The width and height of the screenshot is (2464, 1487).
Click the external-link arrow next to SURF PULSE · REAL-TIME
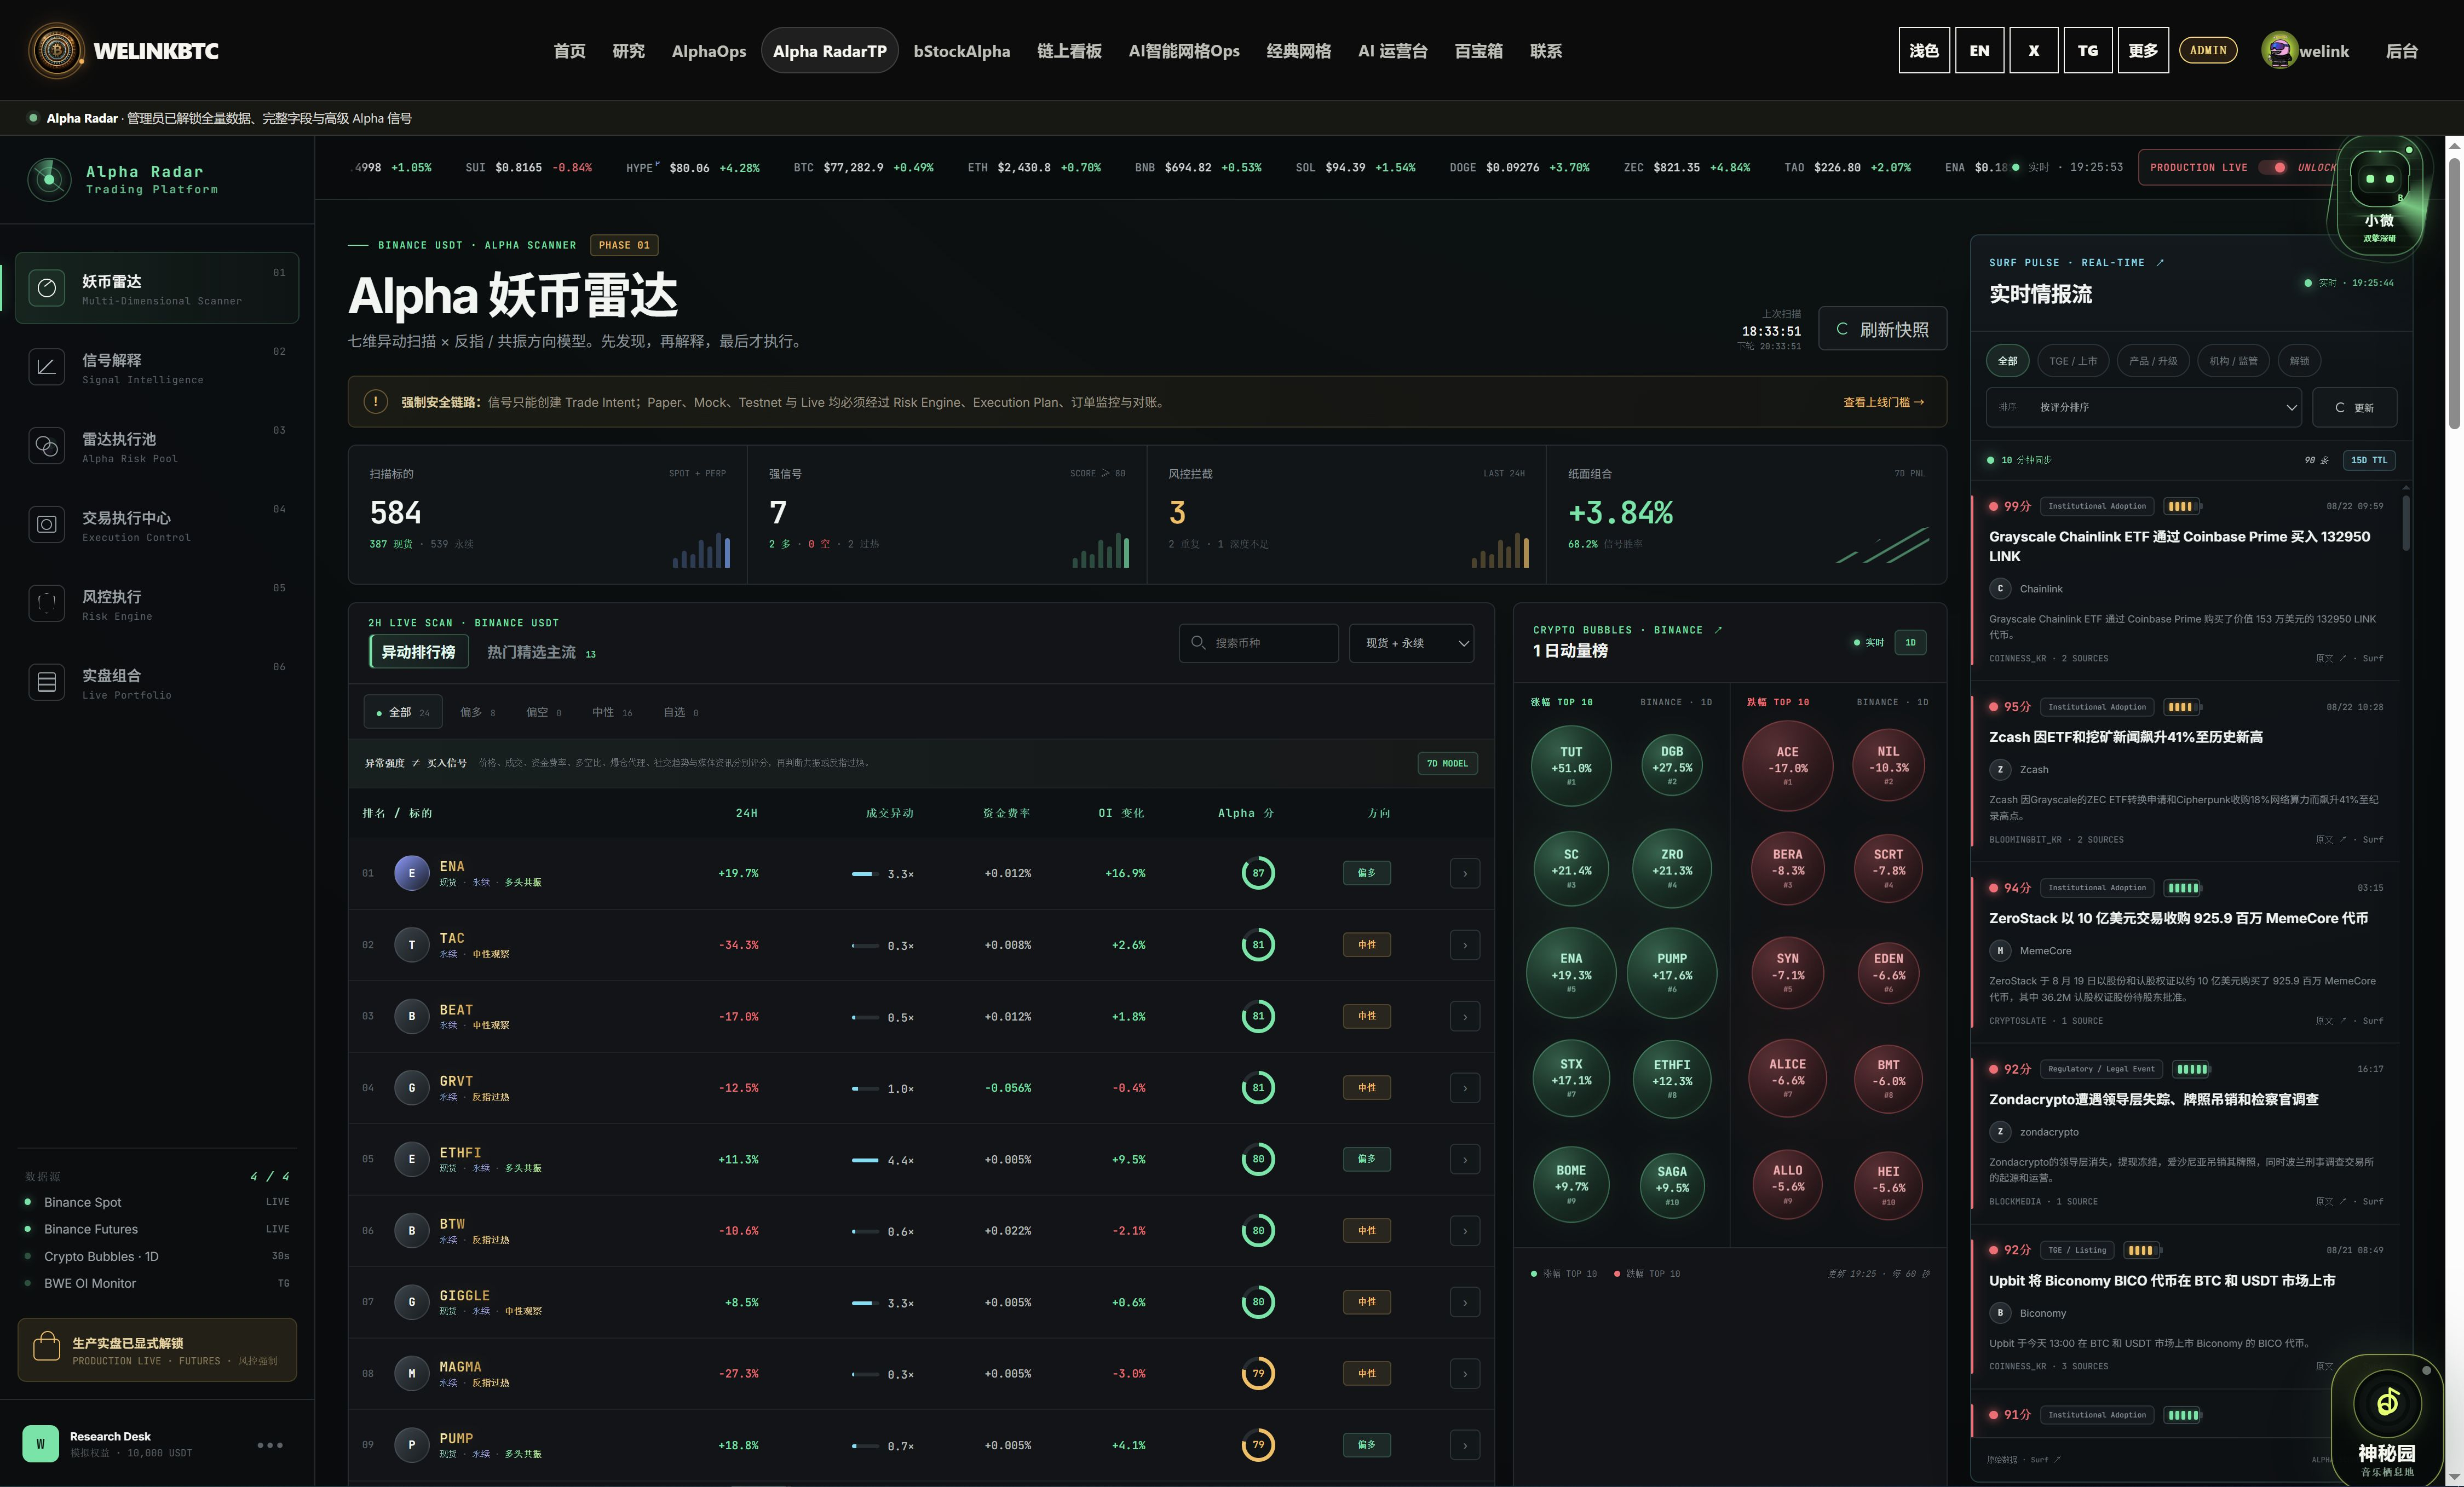coord(2160,263)
